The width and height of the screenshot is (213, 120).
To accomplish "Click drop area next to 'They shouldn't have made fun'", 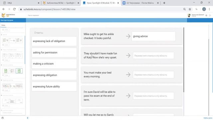I will tap(153, 56).
